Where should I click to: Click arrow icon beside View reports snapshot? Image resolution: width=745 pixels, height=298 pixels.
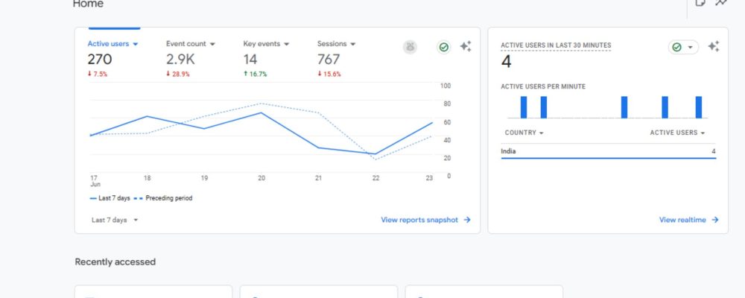(467, 220)
